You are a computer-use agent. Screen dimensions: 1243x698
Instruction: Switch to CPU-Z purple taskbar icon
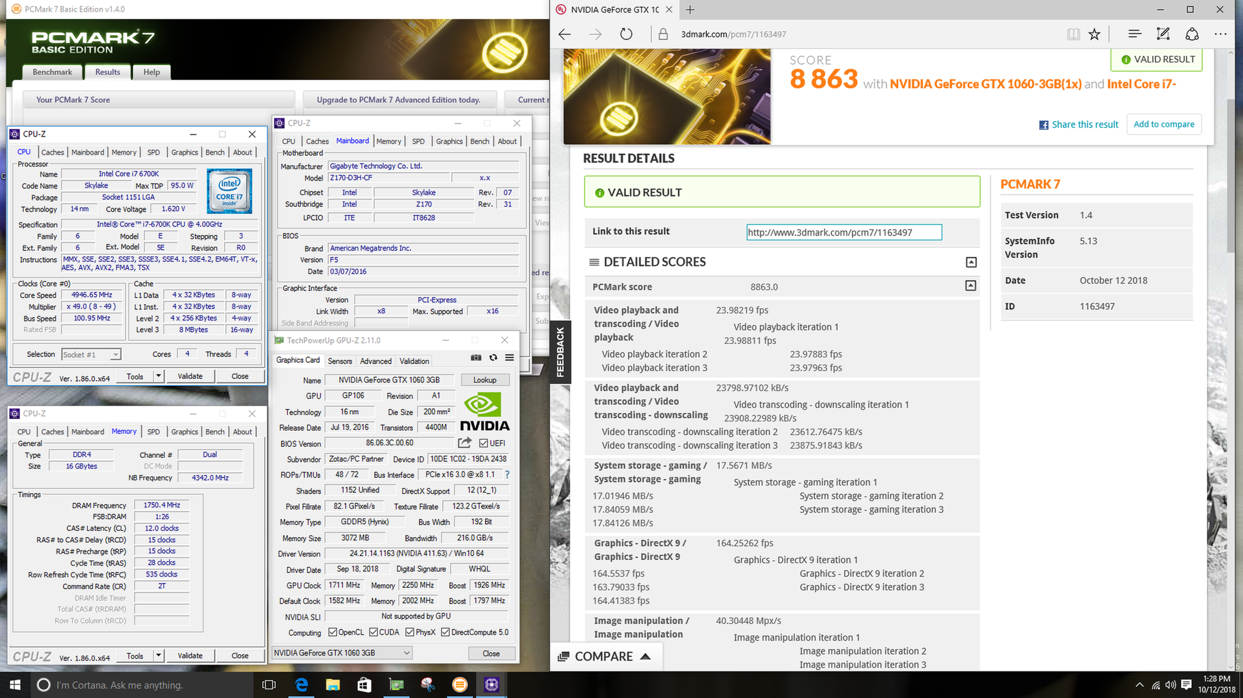pos(491,685)
